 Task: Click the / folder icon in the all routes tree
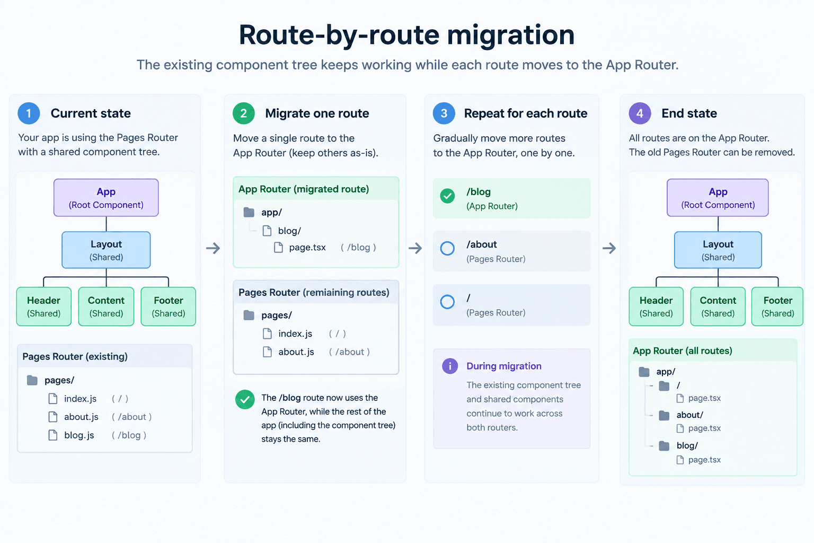coord(664,386)
